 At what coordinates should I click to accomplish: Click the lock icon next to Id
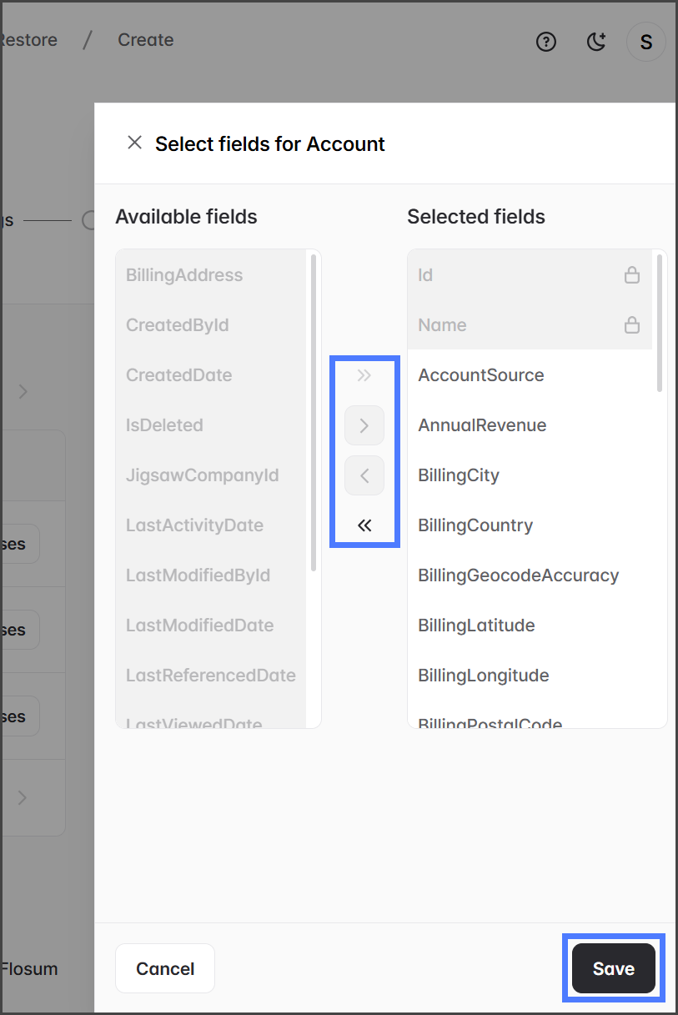point(632,275)
